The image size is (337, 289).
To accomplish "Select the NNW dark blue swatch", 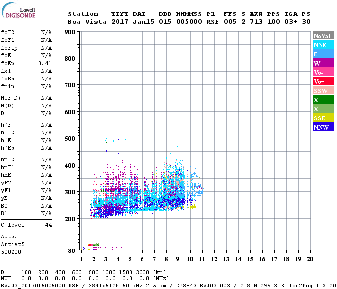I will (324, 127).
